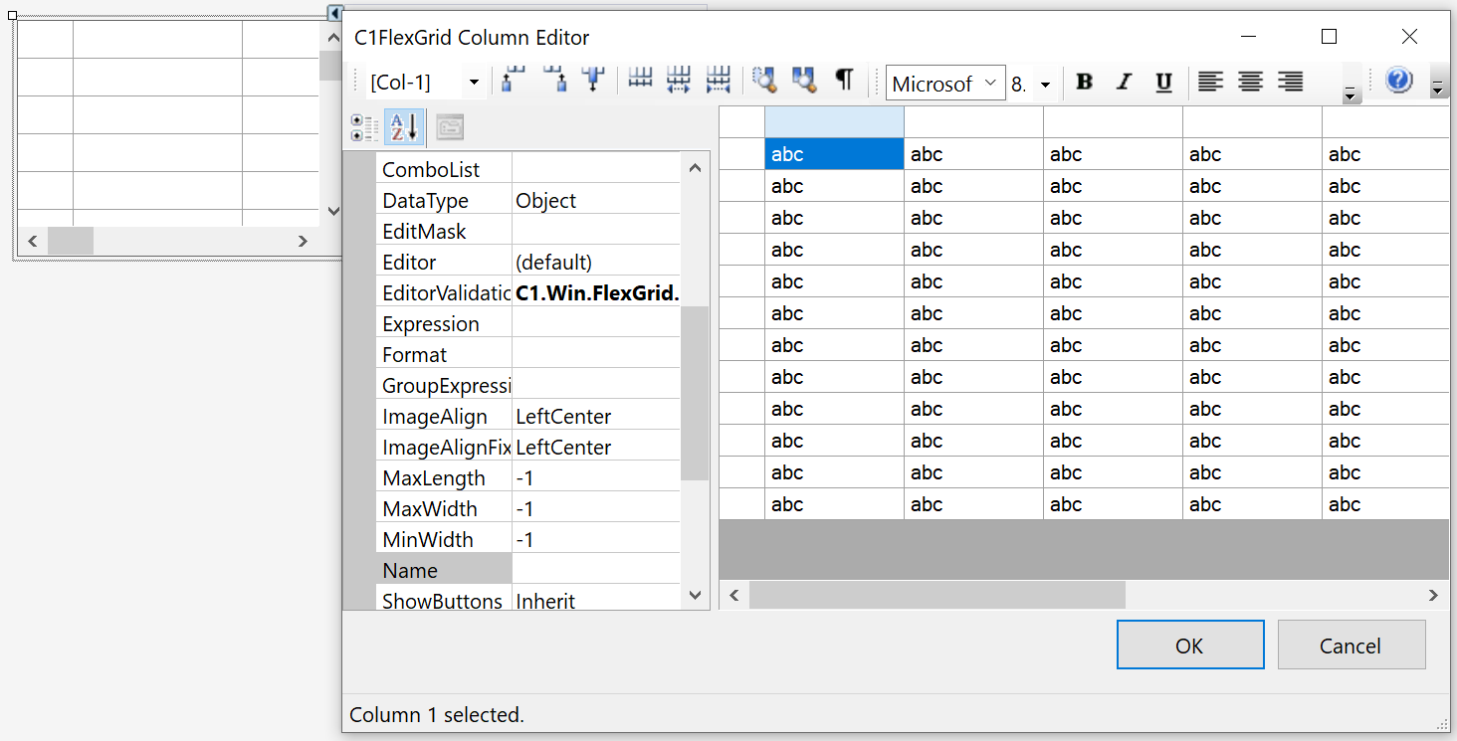
Task: Center column text
Action: [x=1250, y=83]
